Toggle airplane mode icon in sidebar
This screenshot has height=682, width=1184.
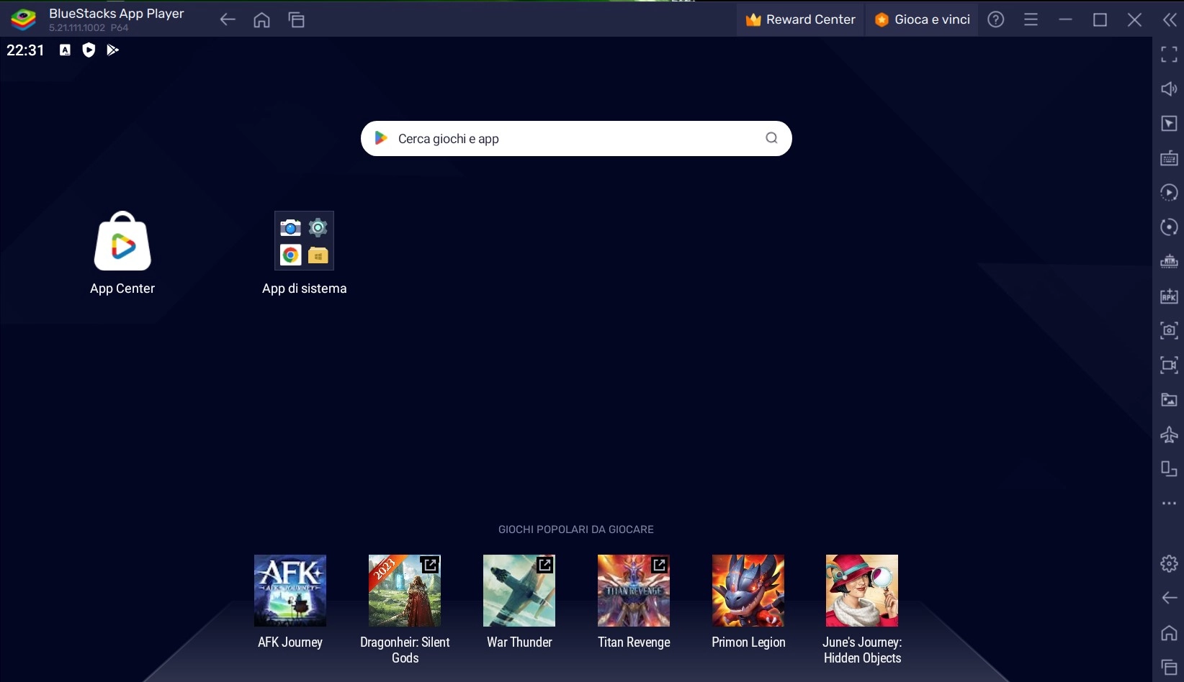click(x=1169, y=434)
